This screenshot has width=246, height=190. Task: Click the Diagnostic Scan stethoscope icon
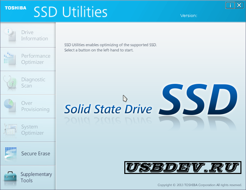click(x=10, y=83)
